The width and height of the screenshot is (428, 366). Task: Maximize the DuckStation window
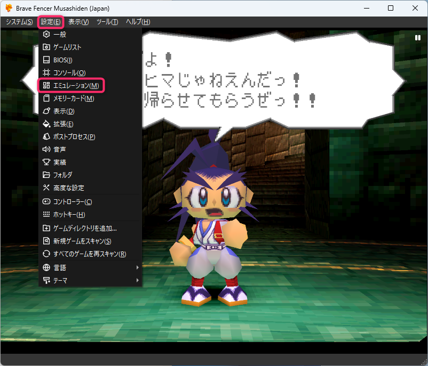(x=391, y=8)
